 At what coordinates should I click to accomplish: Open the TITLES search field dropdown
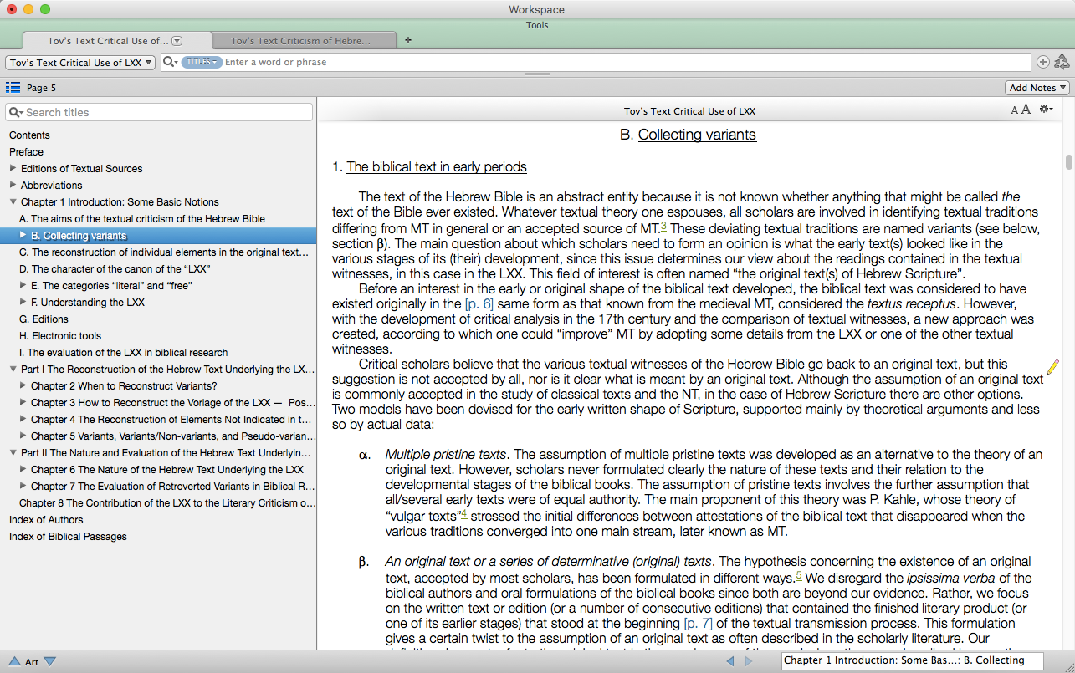[x=201, y=62]
